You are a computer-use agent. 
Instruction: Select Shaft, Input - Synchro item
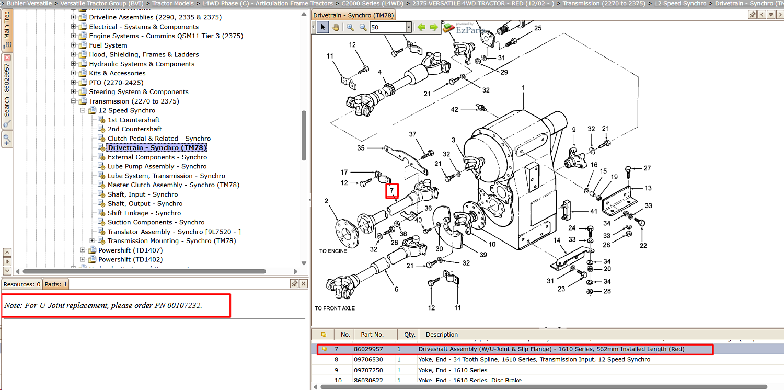[143, 194]
